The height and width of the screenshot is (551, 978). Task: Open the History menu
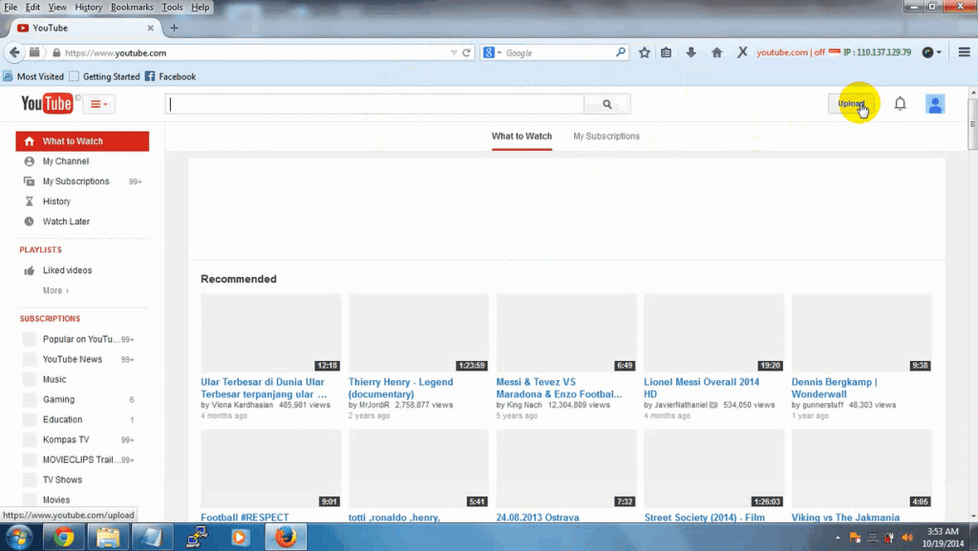pyautogui.click(x=88, y=8)
